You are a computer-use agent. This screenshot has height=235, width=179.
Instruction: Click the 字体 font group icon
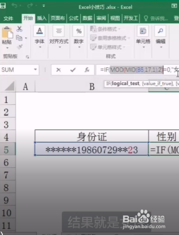point(39,31)
